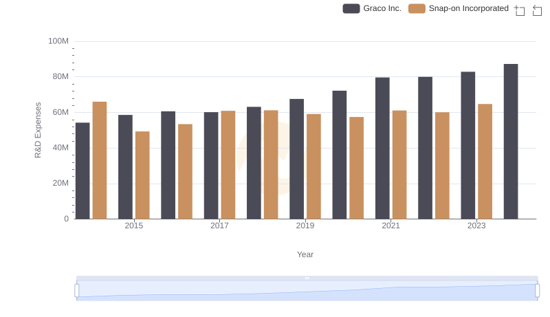
Task: Click Snap-on bar for 2019
Action: [x=313, y=166]
